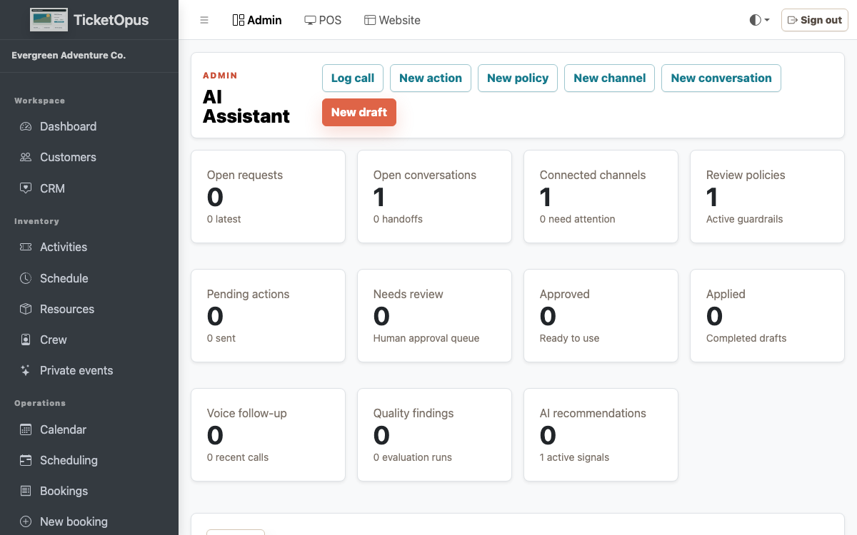Open Private events in the sidebar
Screen dimensions: 857x535
coord(89,371)
